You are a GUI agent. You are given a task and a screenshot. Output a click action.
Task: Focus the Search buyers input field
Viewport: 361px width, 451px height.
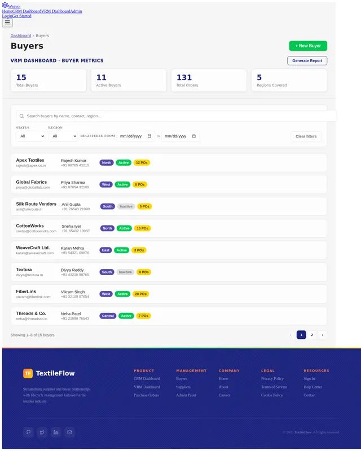click(x=176, y=116)
